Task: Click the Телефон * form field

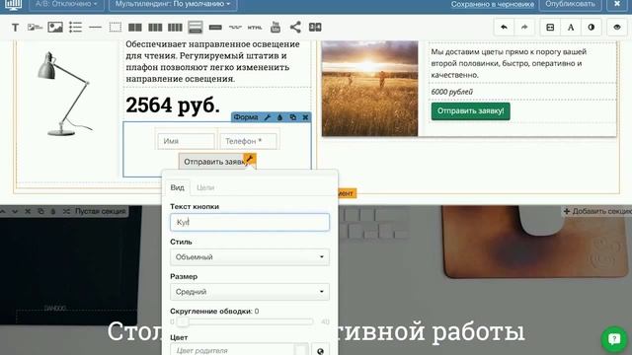Action: coord(248,141)
